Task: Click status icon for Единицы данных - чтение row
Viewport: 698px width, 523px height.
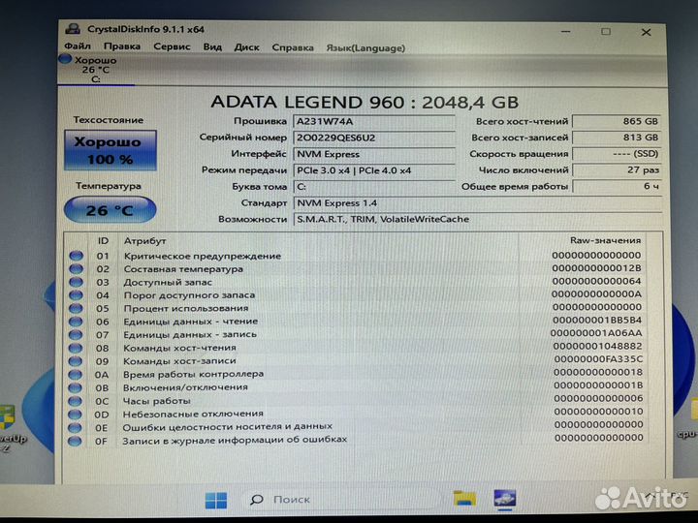Action: click(x=76, y=322)
